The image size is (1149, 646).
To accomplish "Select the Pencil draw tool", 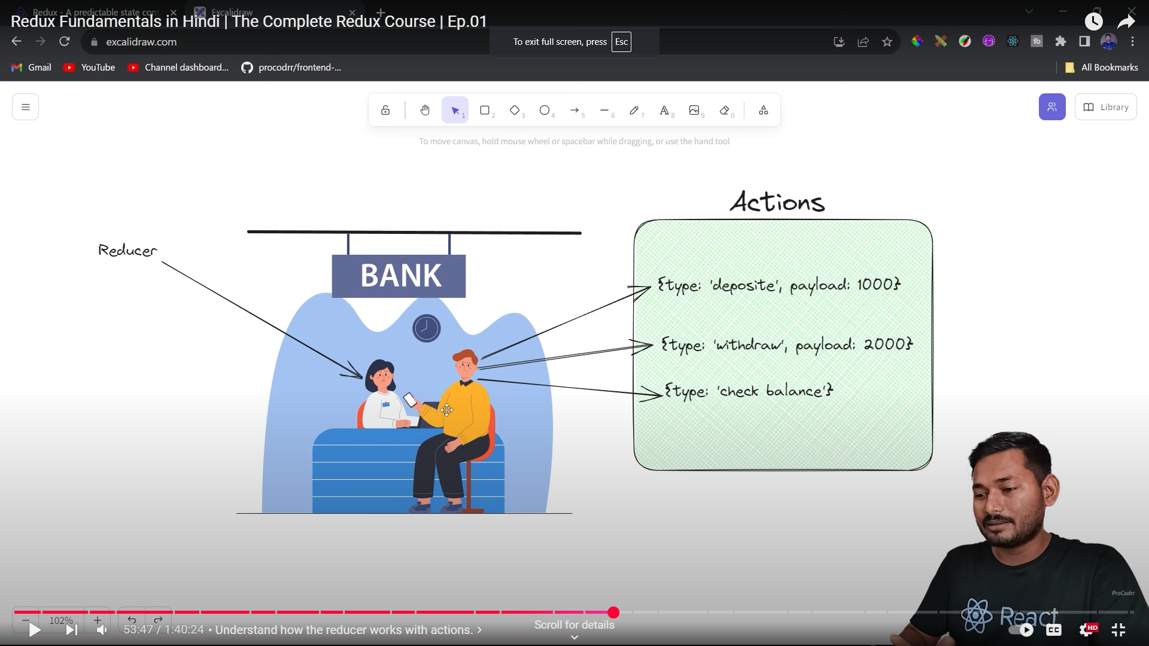I will coord(634,110).
